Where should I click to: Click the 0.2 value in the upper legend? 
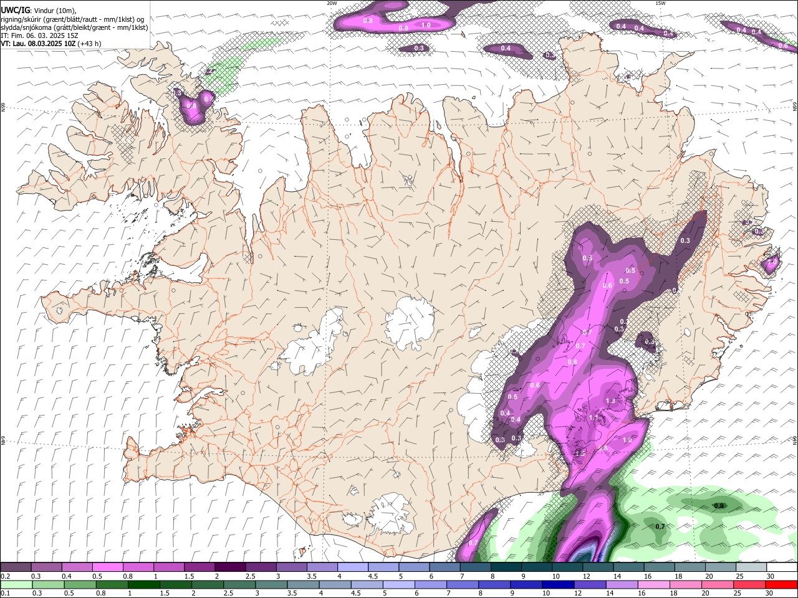click(6, 576)
